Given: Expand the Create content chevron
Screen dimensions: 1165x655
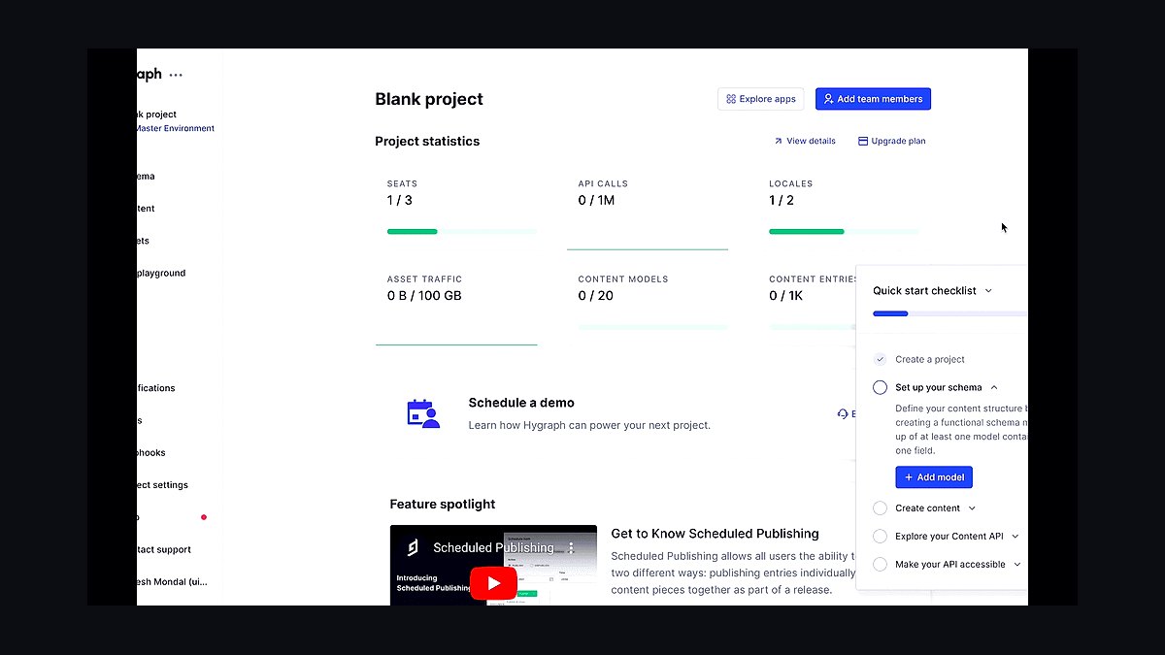Looking at the screenshot, I should point(972,508).
